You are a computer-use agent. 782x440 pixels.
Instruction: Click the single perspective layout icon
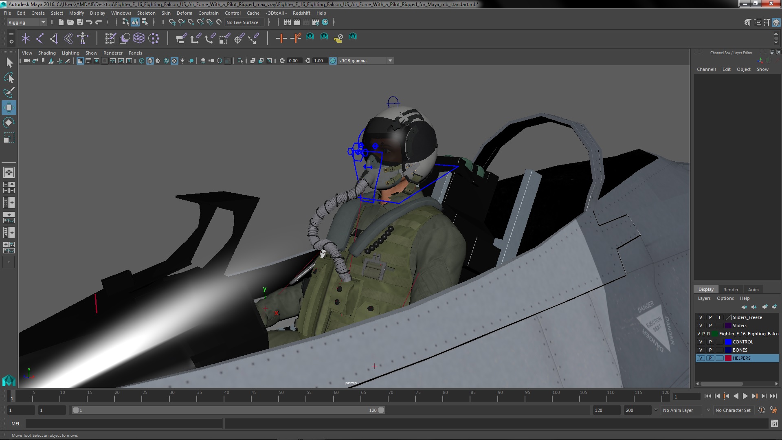tap(9, 172)
